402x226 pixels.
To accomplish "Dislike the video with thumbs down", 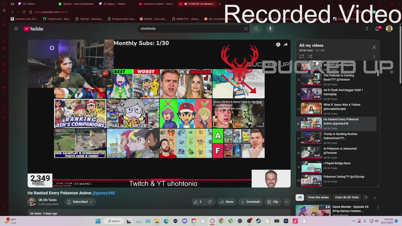I will (209, 202).
